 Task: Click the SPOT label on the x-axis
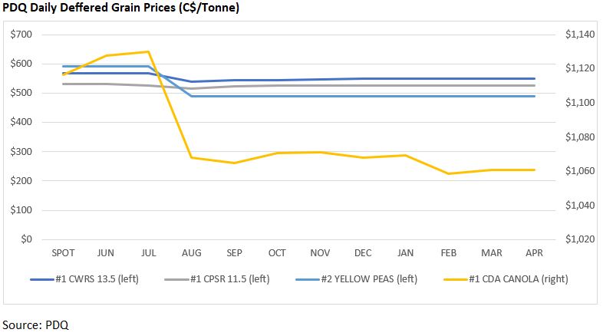(62, 252)
